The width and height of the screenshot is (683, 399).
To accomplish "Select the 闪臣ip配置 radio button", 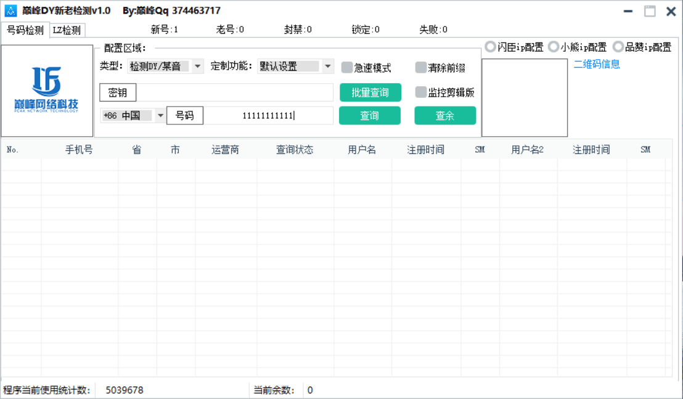I will point(490,46).
